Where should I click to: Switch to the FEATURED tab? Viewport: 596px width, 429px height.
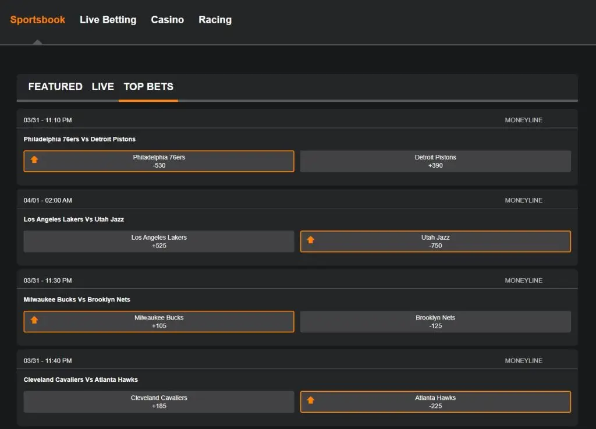point(55,87)
